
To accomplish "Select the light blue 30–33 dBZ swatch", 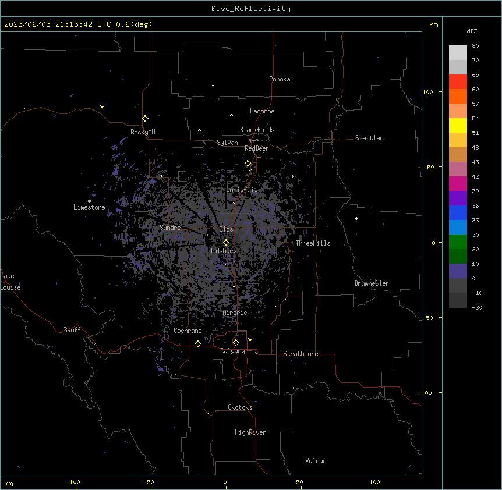I will pyautogui.click(x=458, y=228).
